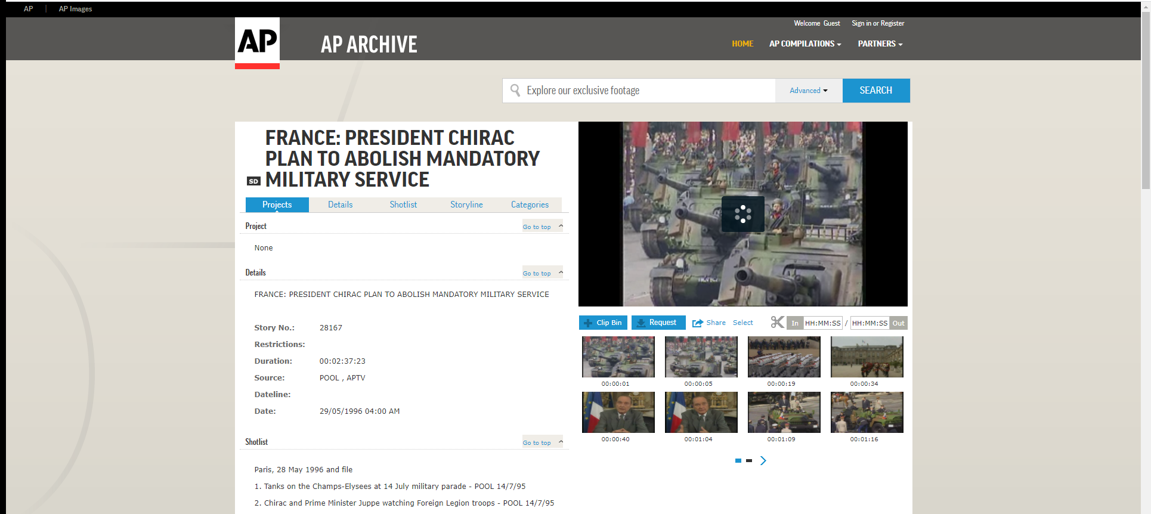Set the clip In point button
The height and width of the screenshot is (514, 1151).
[x=795, y=323]
